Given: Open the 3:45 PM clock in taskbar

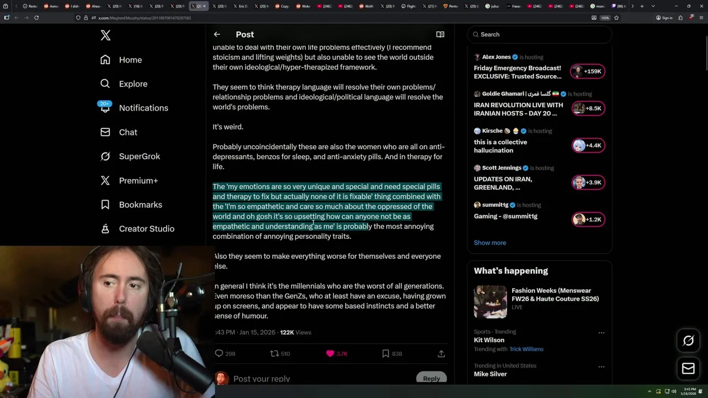Looking at the screenshot, I should [689, 391].
